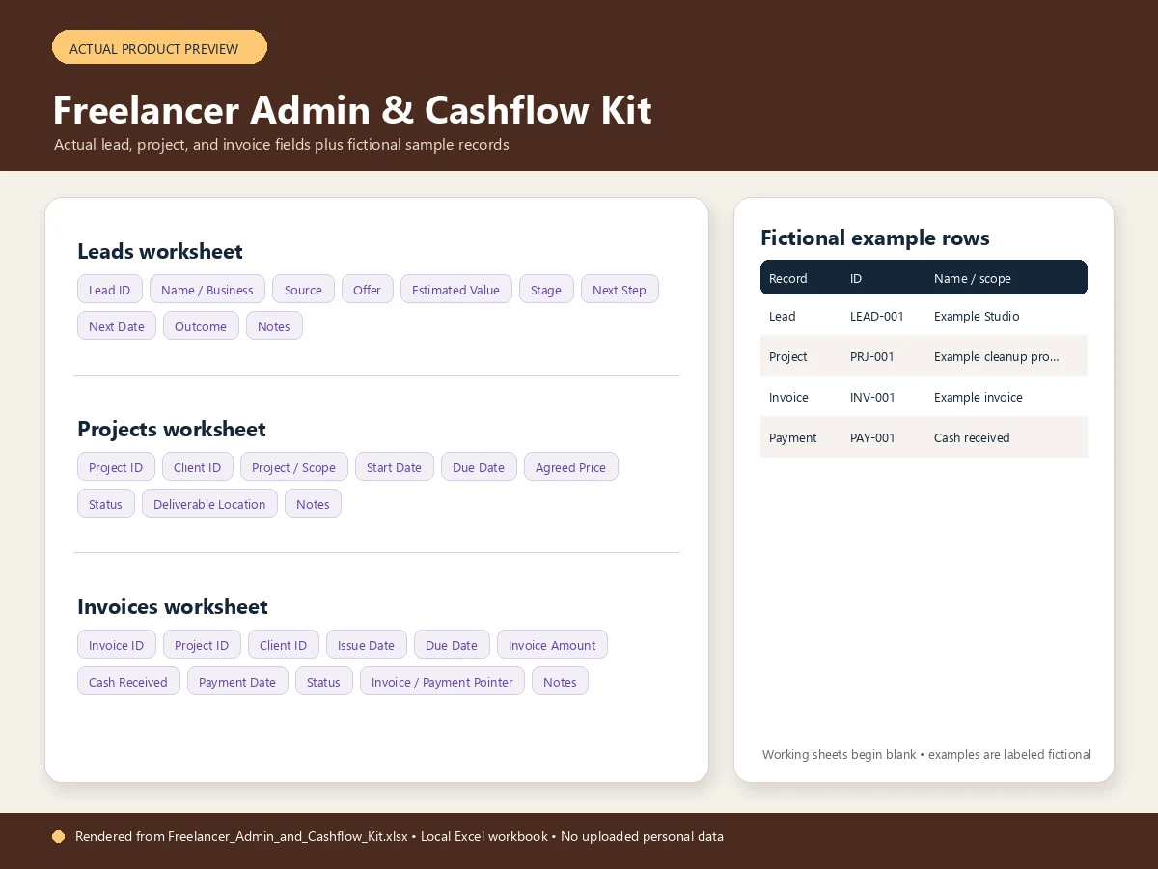Click the Name / scope column header
Screen dimensions: 1158x869
pyautogui.click(x=973, y=278)
